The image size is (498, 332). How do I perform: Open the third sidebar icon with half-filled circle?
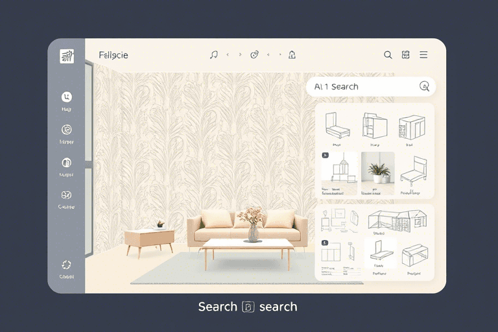coord(66,163)
